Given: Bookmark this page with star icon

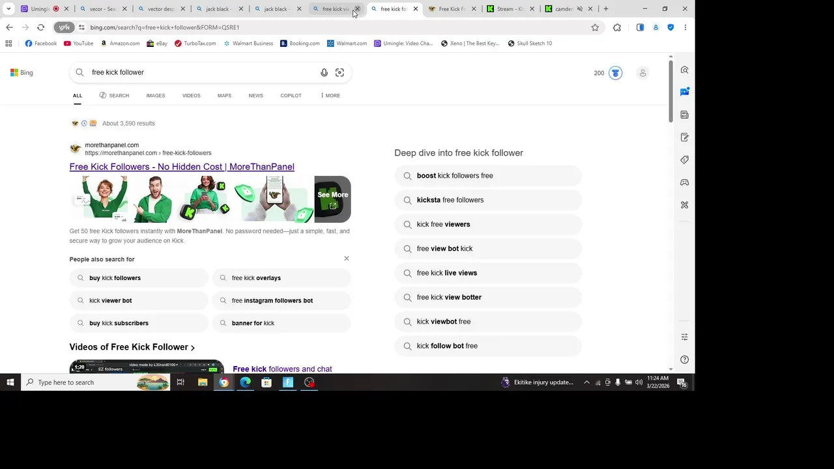Looking at the screenshot, I should click(595, 27).
